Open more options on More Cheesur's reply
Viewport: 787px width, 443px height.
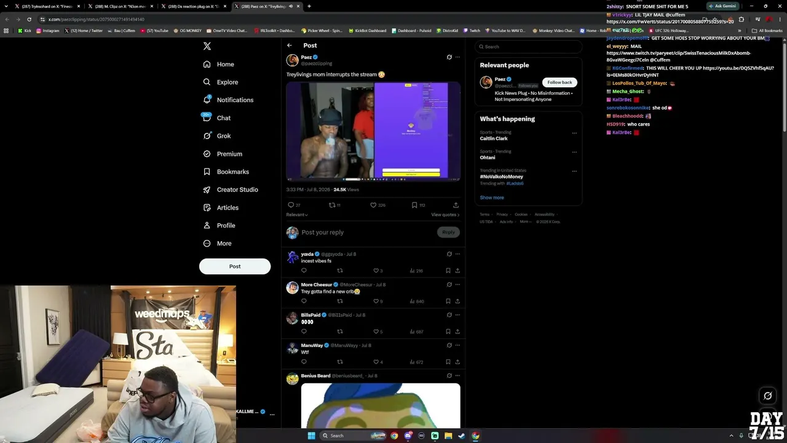[x=457, y=285]
